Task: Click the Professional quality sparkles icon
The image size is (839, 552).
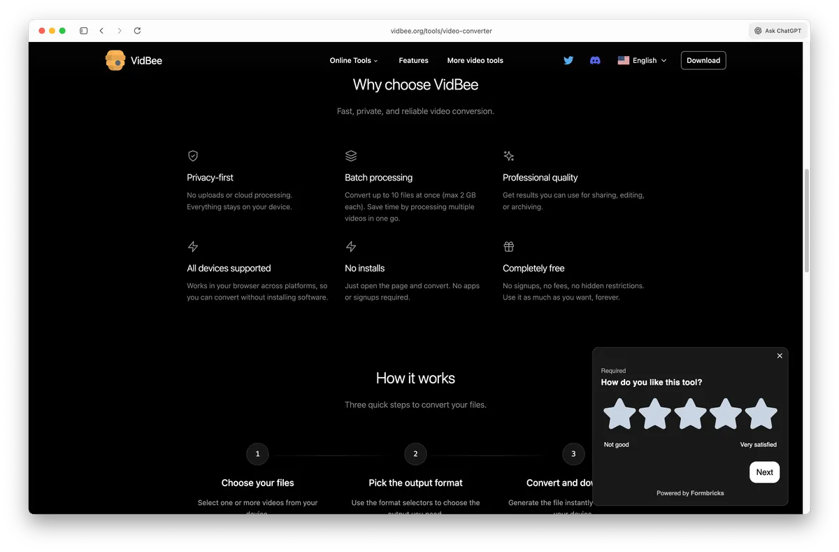Action: click(x=508, y=155)
